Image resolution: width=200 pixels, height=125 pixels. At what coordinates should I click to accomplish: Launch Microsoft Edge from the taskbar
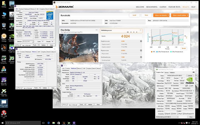48,123
